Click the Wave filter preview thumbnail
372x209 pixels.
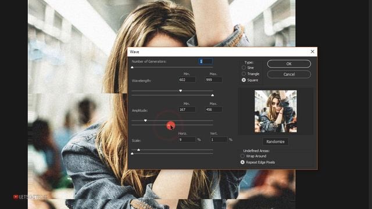(276, 111)
